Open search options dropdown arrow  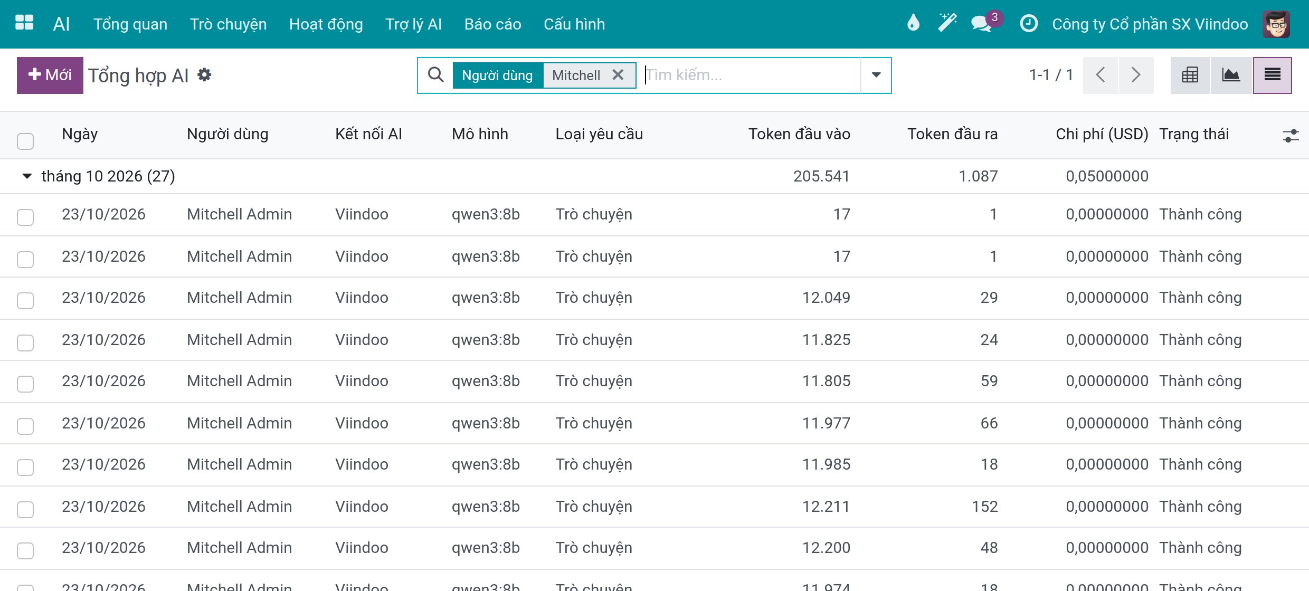point(876,75)
